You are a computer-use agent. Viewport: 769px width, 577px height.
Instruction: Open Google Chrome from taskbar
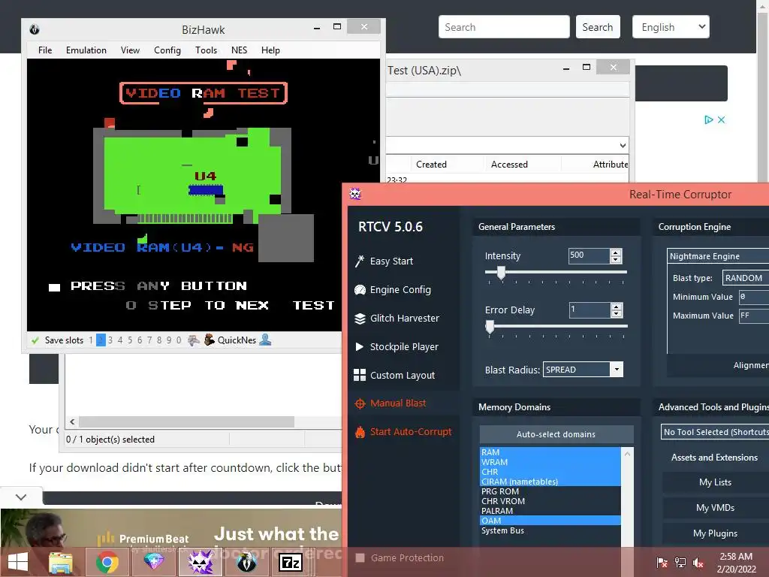(x=107, y=562)
